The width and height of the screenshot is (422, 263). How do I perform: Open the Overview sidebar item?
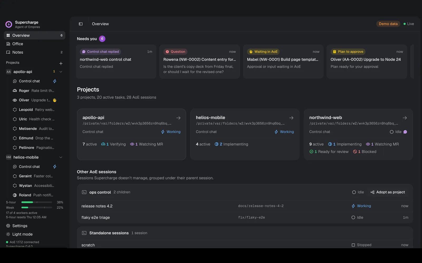35,36
